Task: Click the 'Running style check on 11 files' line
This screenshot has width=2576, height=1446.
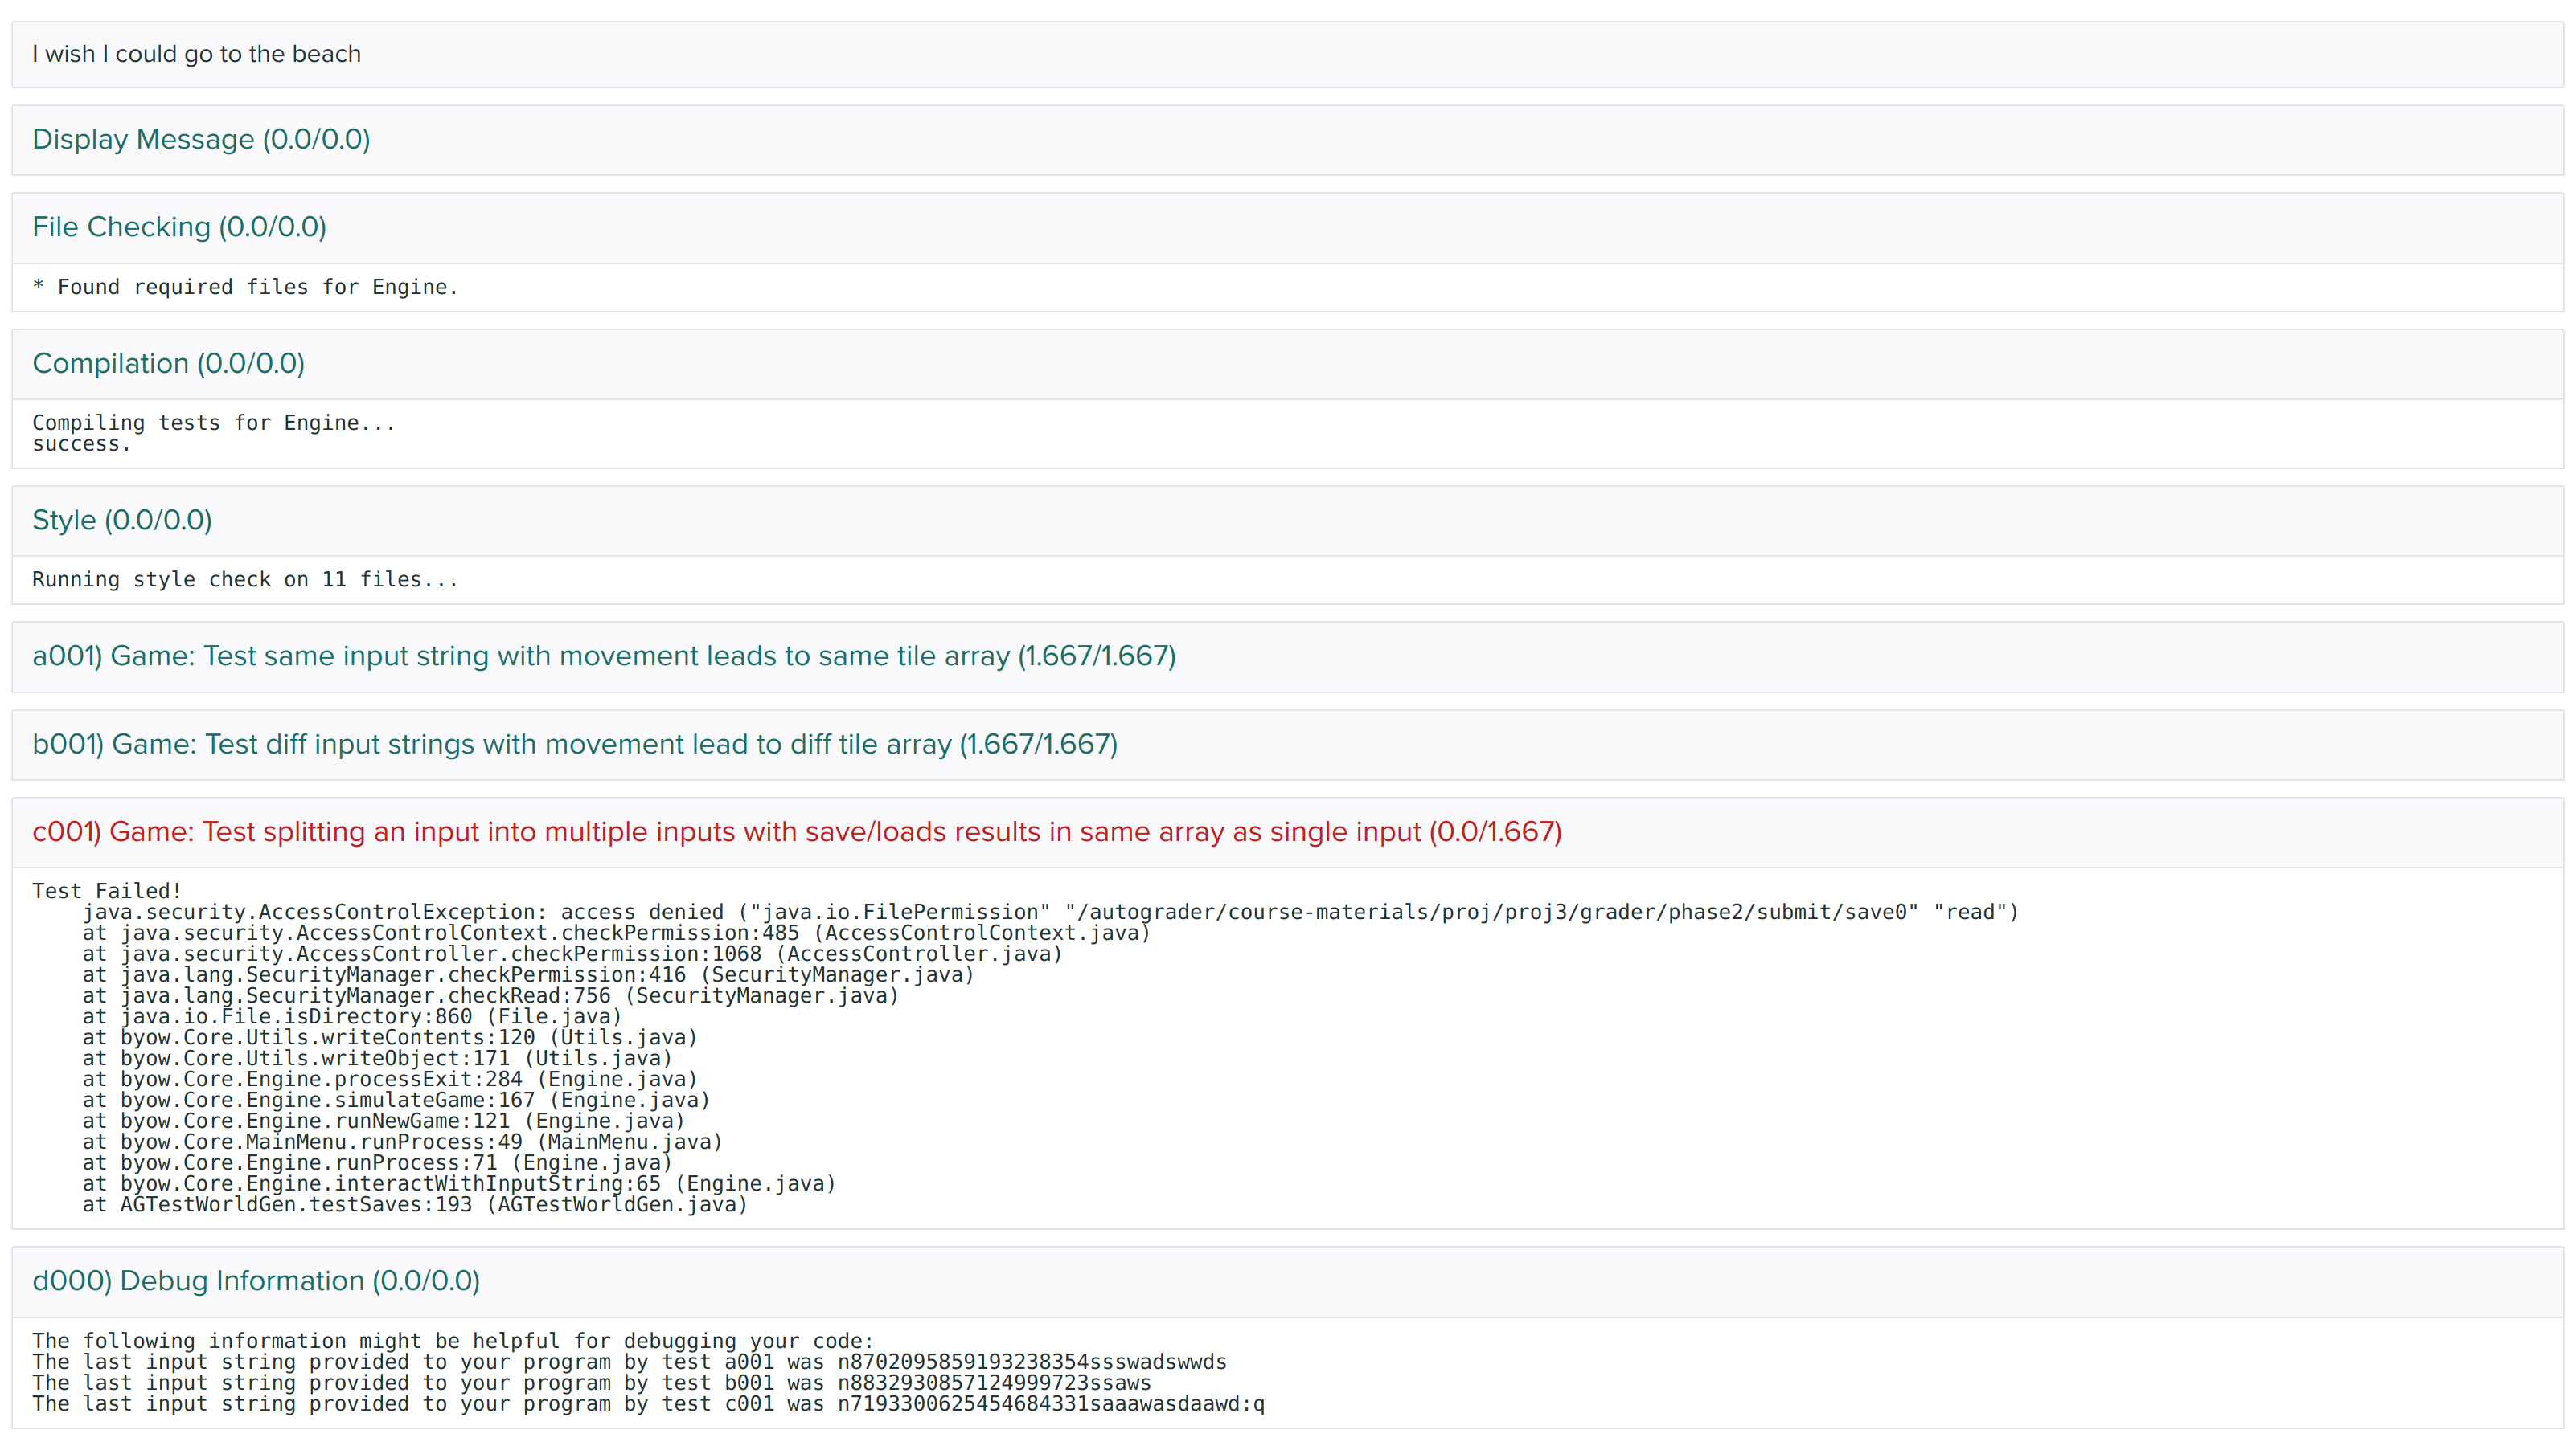Action: [x=245, y=579]
